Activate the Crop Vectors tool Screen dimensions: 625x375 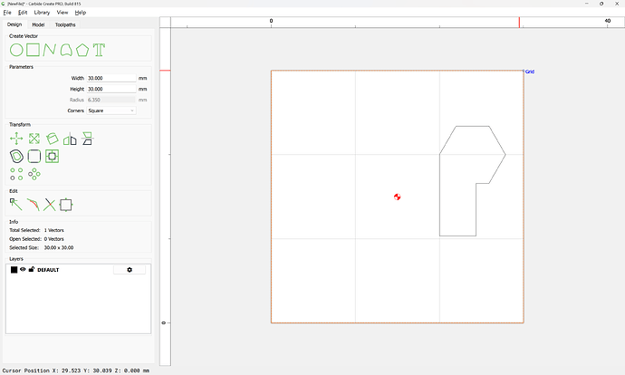click(x=66, y=205)
